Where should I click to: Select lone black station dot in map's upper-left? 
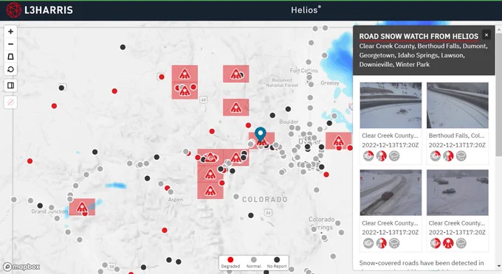point(123,47)
